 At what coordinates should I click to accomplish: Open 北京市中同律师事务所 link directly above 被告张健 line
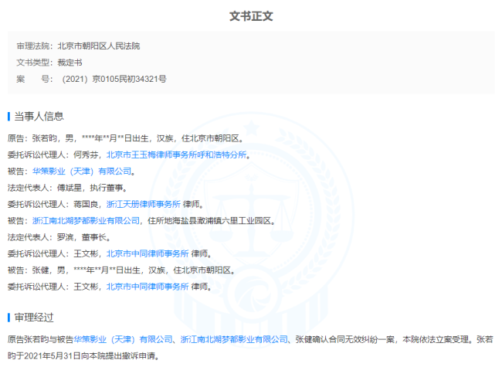(148, 253)
